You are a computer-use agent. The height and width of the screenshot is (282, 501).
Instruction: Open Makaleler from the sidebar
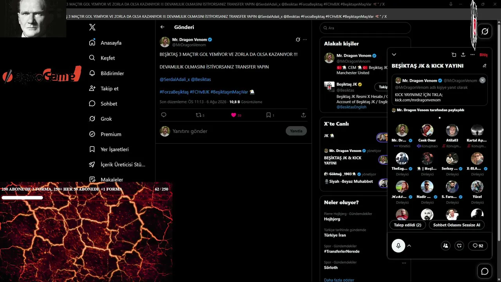[106, 179]
